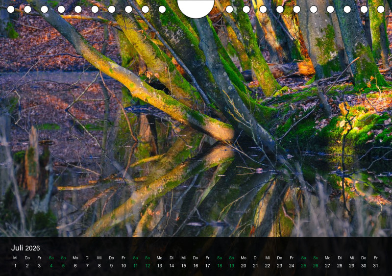Select date 31, the last day

point(376,266)
